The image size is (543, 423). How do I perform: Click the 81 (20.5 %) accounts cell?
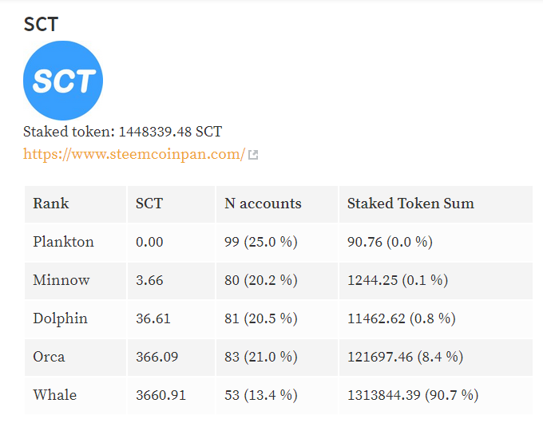tap(277, 319)
